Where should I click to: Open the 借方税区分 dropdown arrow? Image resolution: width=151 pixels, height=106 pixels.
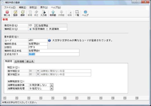click(38, 71)
